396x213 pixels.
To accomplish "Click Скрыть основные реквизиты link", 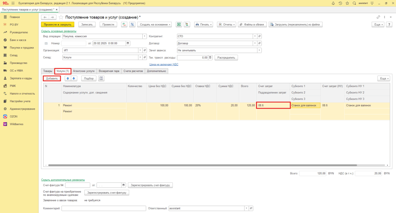I will click(x=59, y=31).
